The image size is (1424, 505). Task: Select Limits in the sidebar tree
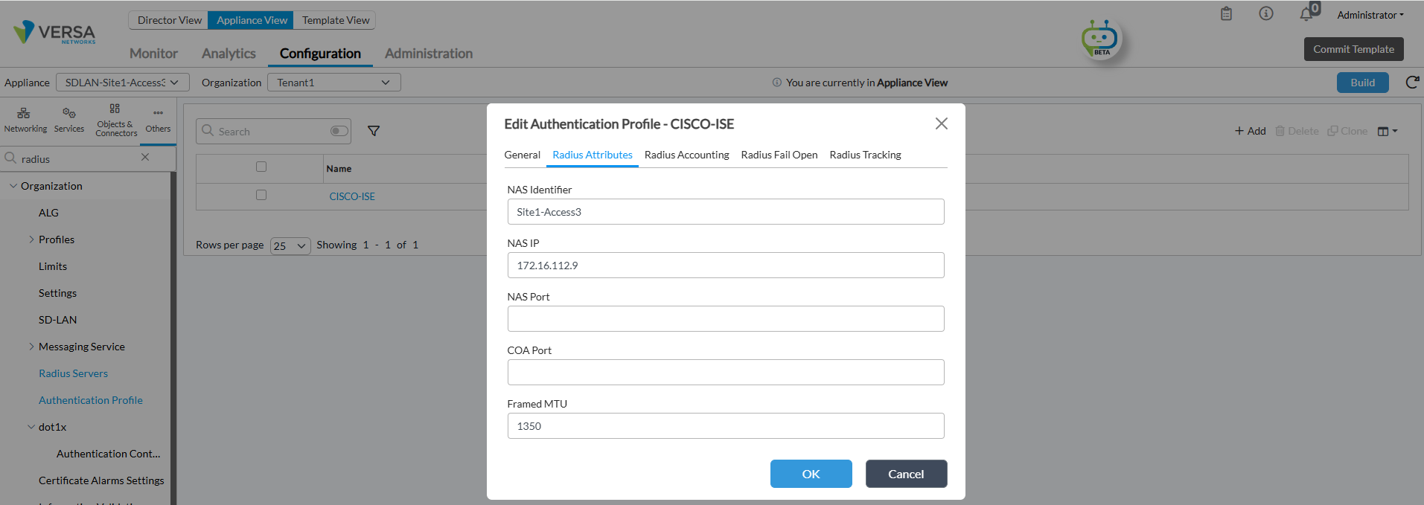pos(52,266)
